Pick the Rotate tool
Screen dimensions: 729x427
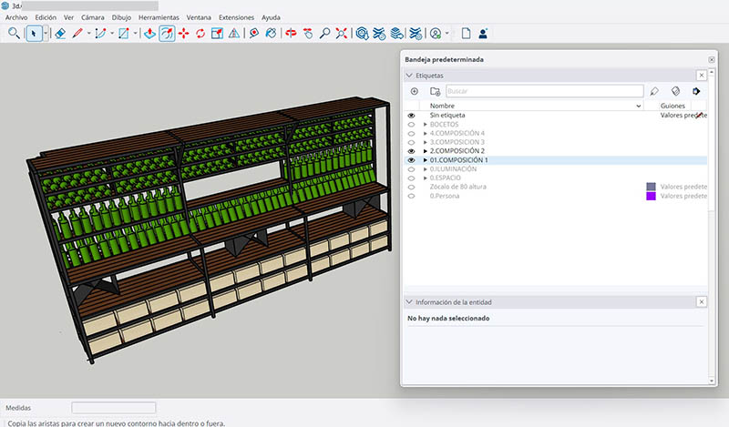(200, 34)
